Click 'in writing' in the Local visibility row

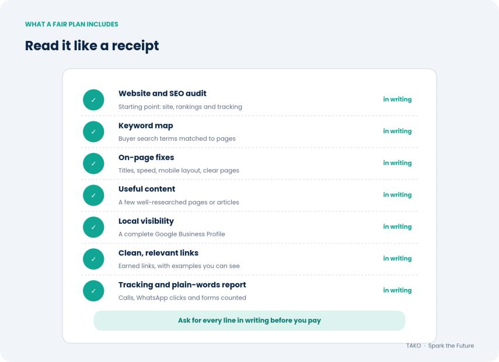[x=397, y=227]
